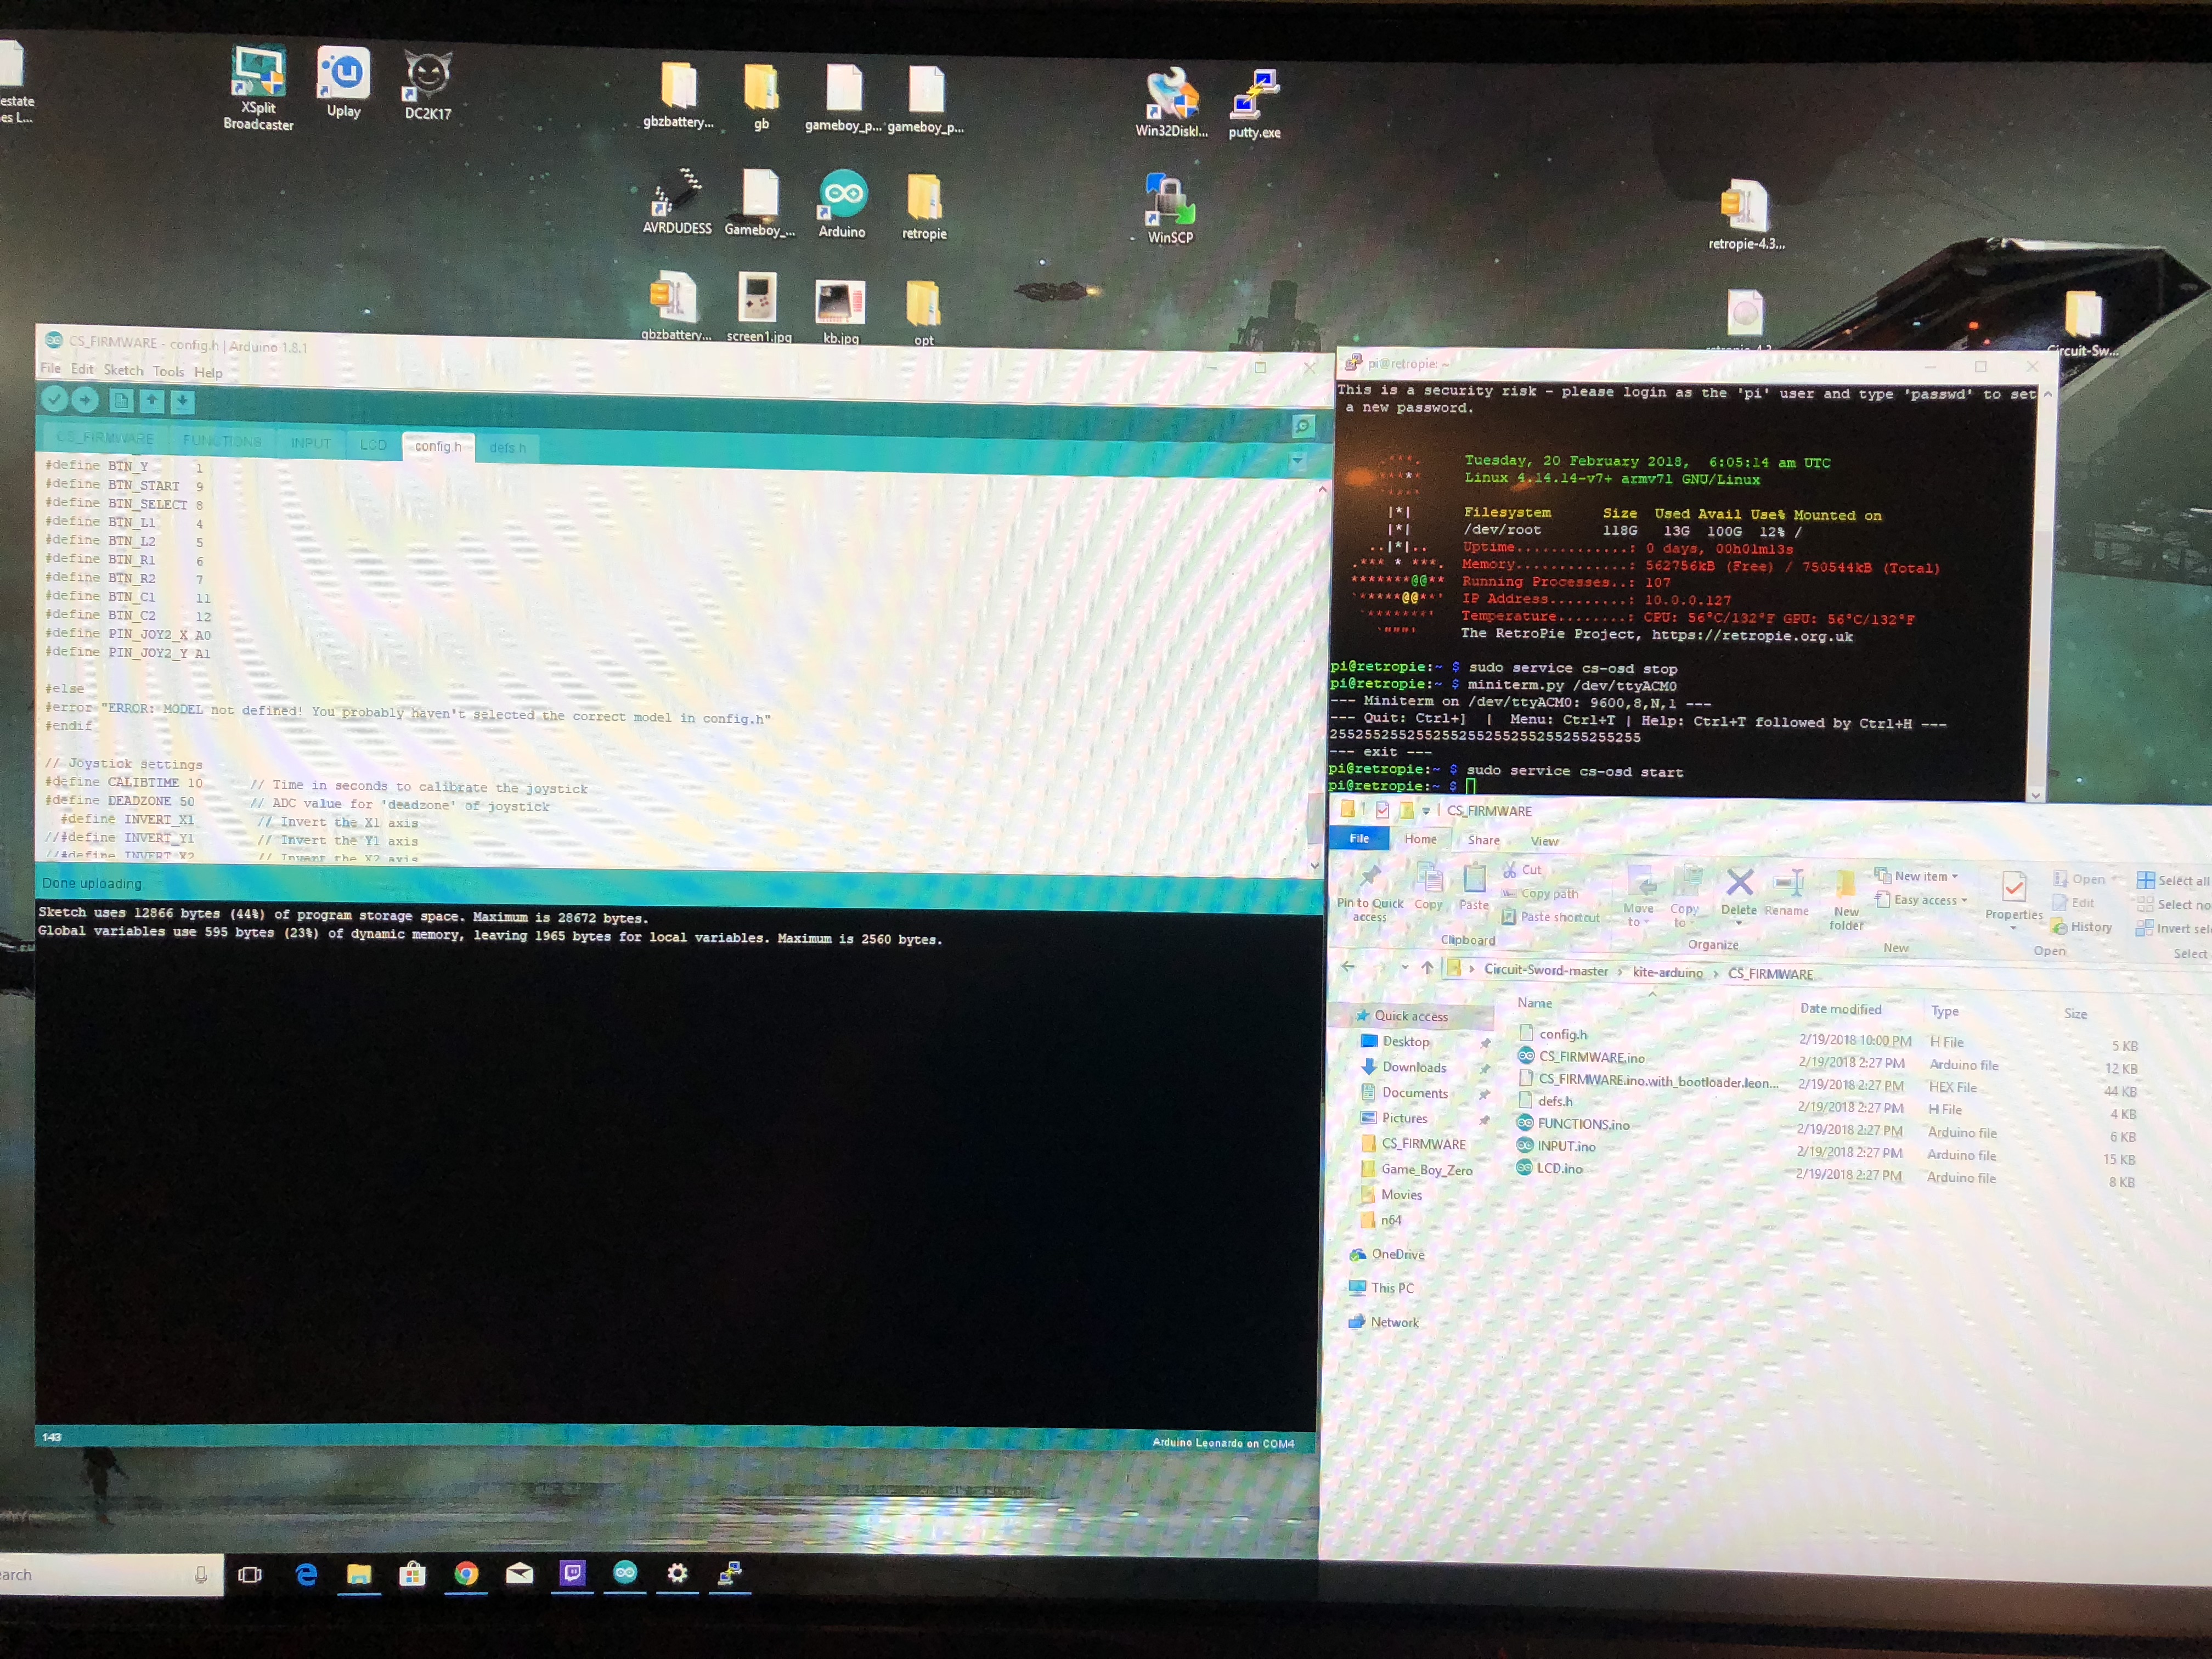This screenshot has height=1659, width=2212.
Task: Select the config.h file
Action: pyautogui.click(x=1552, y=1034)
